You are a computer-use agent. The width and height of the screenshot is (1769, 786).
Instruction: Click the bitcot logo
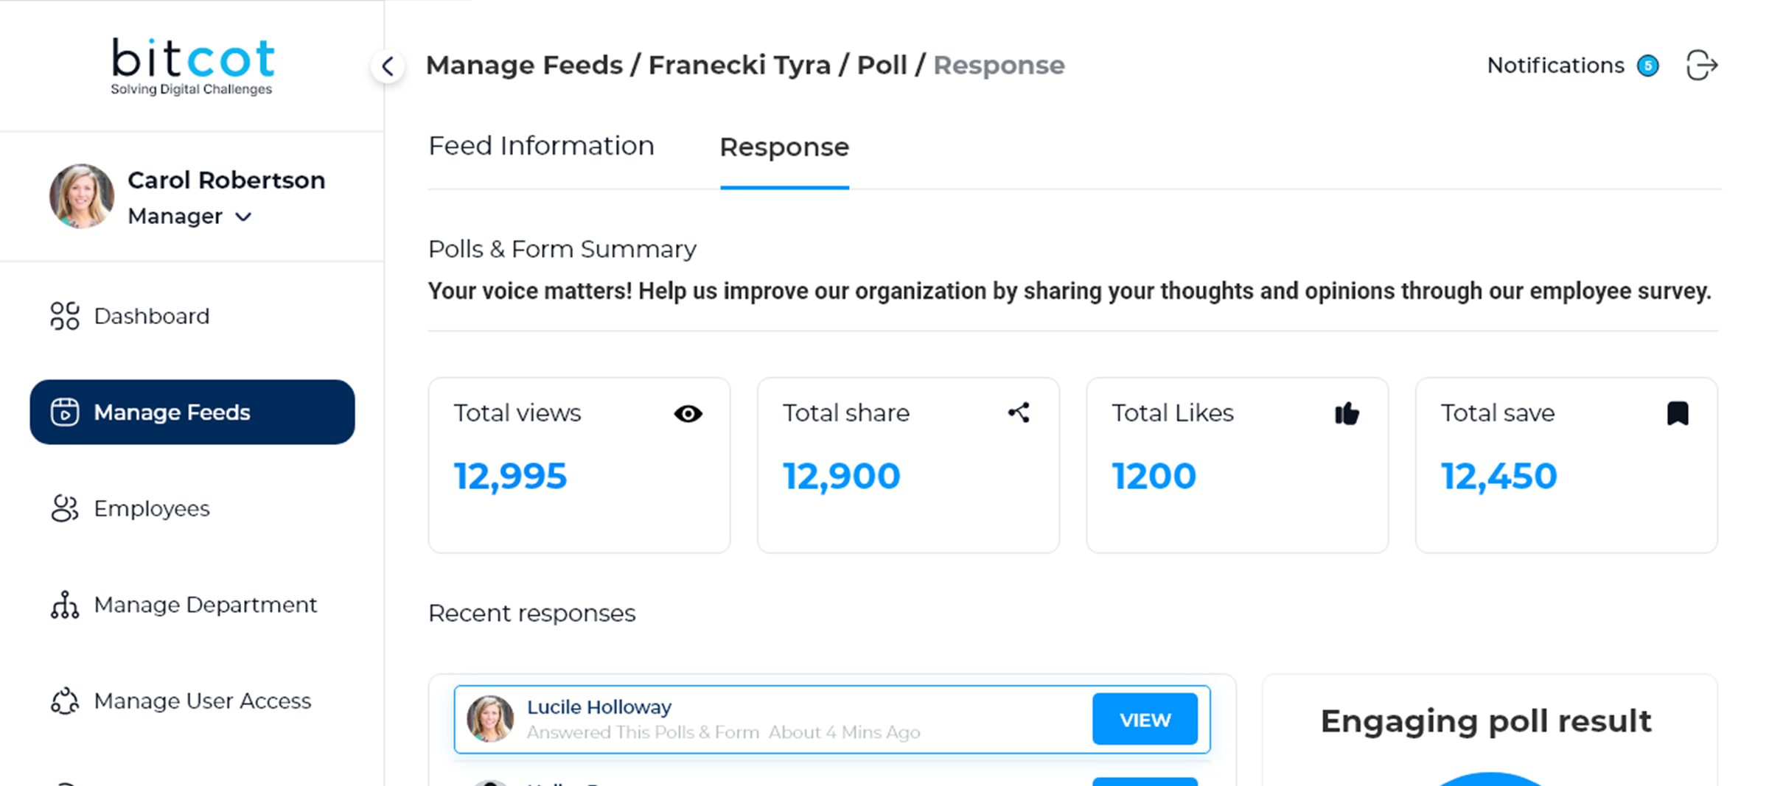click(192, 66)
